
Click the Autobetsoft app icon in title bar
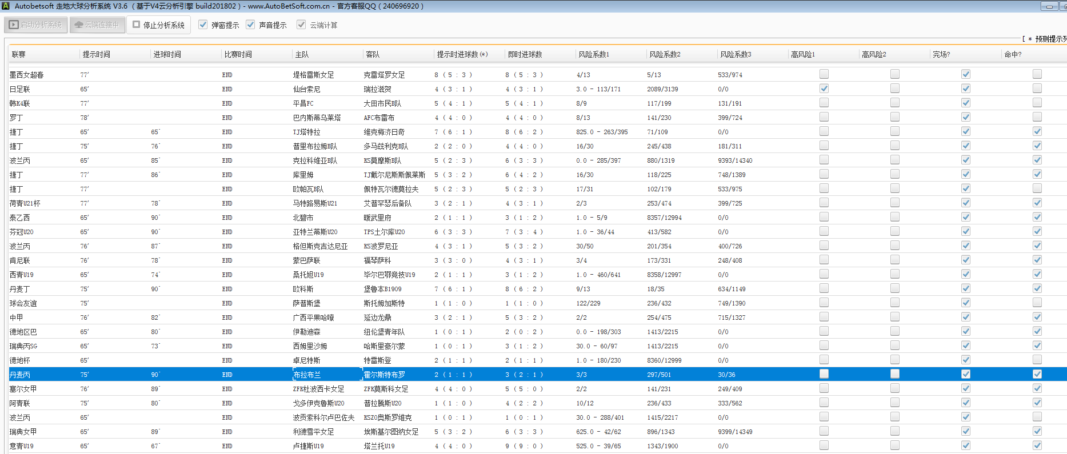tap(6, 6)
